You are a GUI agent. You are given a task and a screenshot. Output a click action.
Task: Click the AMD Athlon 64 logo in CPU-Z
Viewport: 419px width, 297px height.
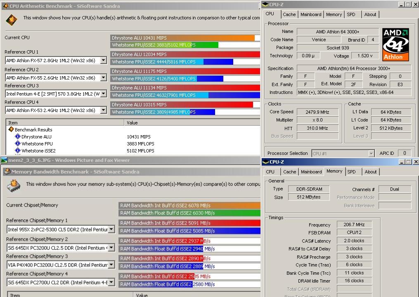(x=395, y=44)
